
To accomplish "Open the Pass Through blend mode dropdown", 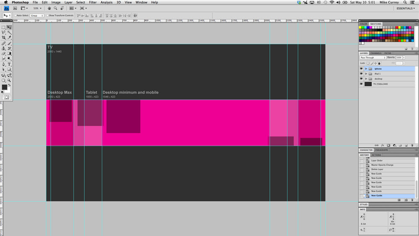I will tap(373, 58).
